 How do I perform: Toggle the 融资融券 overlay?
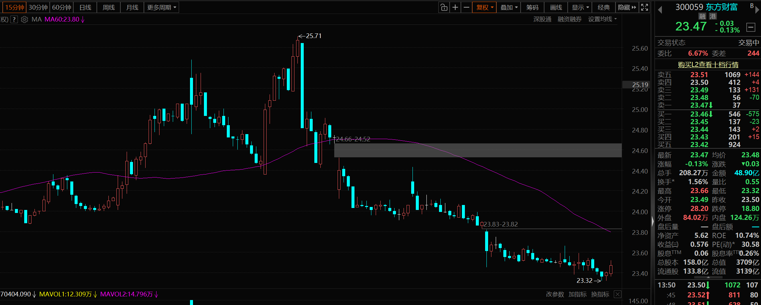pyautogui.click(x=569, y=19)
